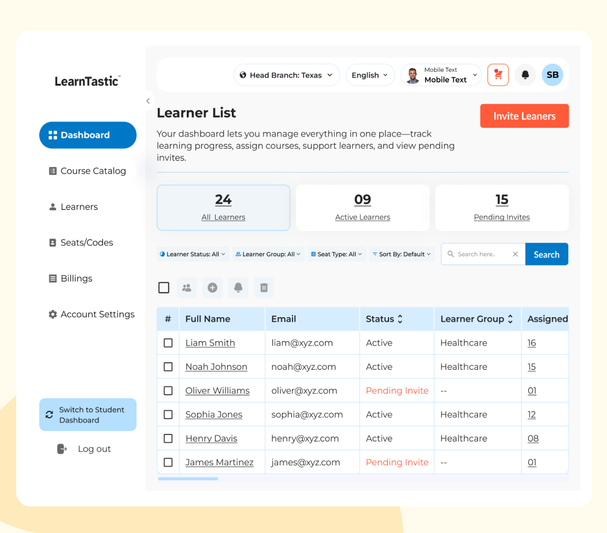This screenshot has height=533, width=607.
Task: Check the select-all checkbox above the table
Action: pos(164,287)
